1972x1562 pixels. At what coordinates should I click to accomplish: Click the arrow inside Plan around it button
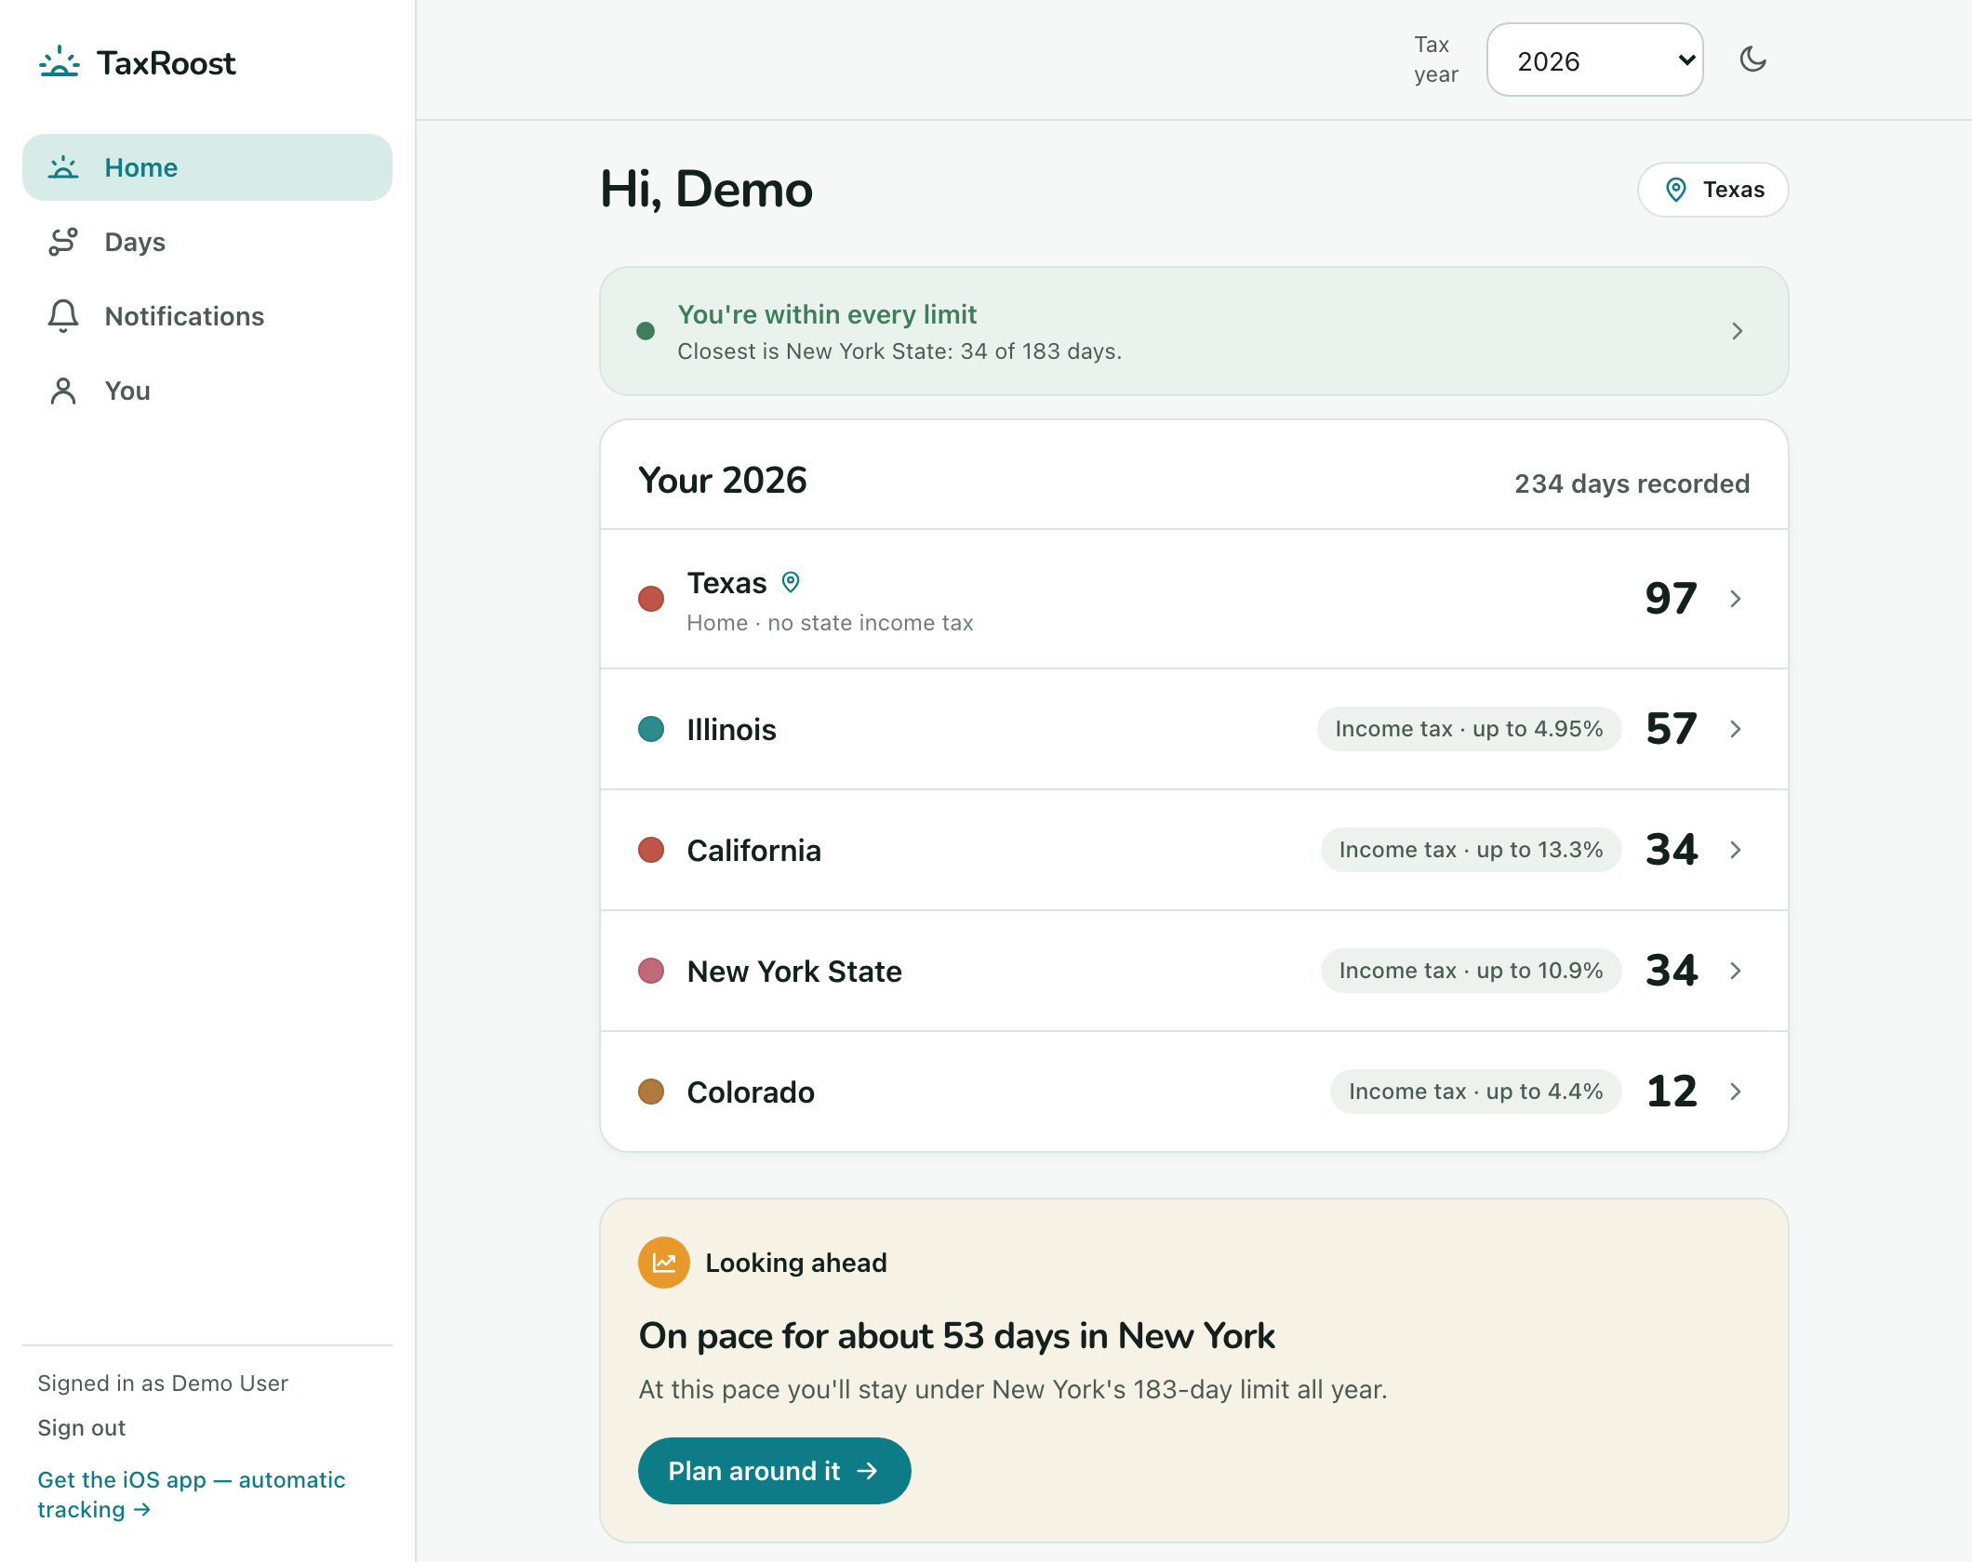(867, 1471)
